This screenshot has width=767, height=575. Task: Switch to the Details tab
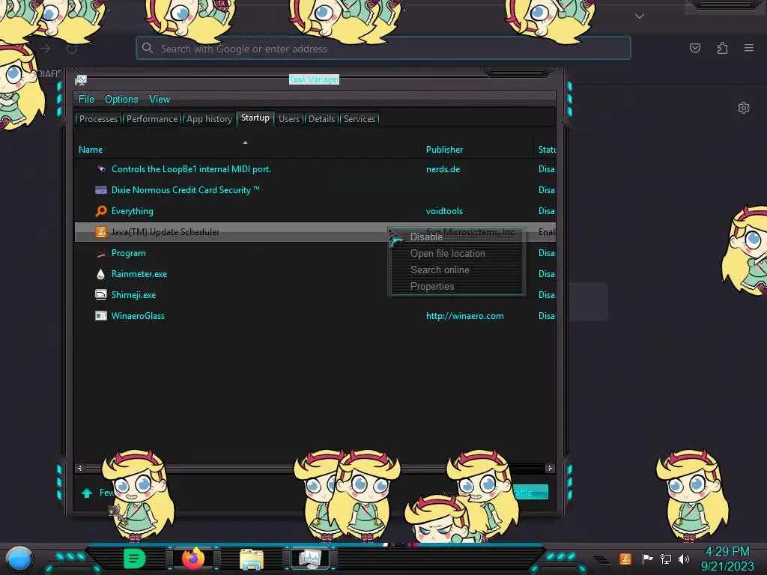tap(322, 119)
